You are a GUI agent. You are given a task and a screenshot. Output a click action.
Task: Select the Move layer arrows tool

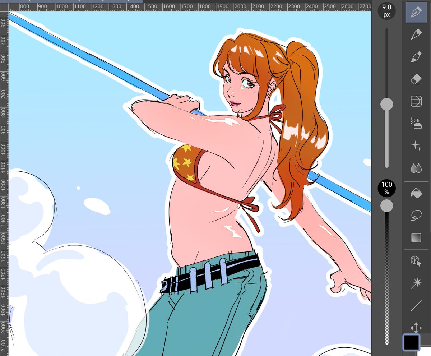416,328
